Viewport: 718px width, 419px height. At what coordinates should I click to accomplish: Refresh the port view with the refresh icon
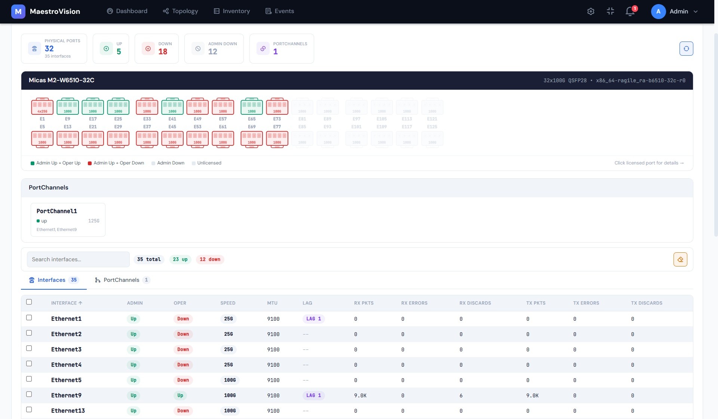click(x=686, y=49)
